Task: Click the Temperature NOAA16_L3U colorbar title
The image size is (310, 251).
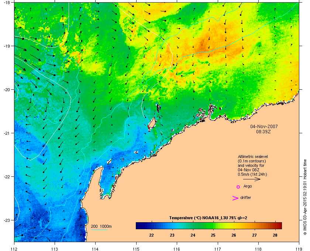Action: tap(208, 218)
